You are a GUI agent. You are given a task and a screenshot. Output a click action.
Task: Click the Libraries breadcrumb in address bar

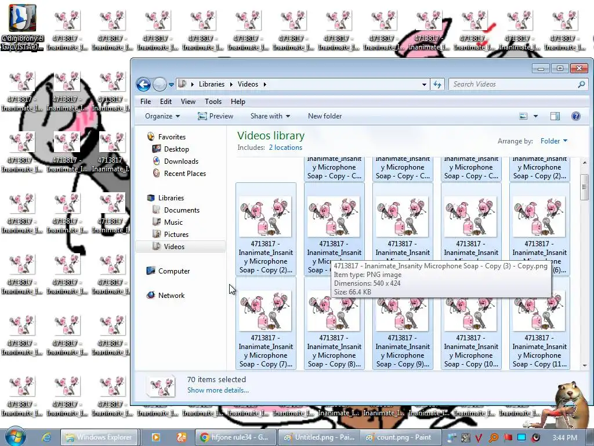tap(211, 84)
